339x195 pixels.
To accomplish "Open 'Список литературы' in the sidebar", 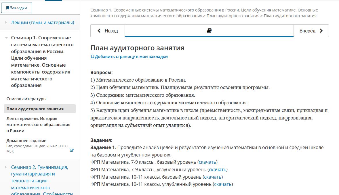I will [x=26, y=99].
